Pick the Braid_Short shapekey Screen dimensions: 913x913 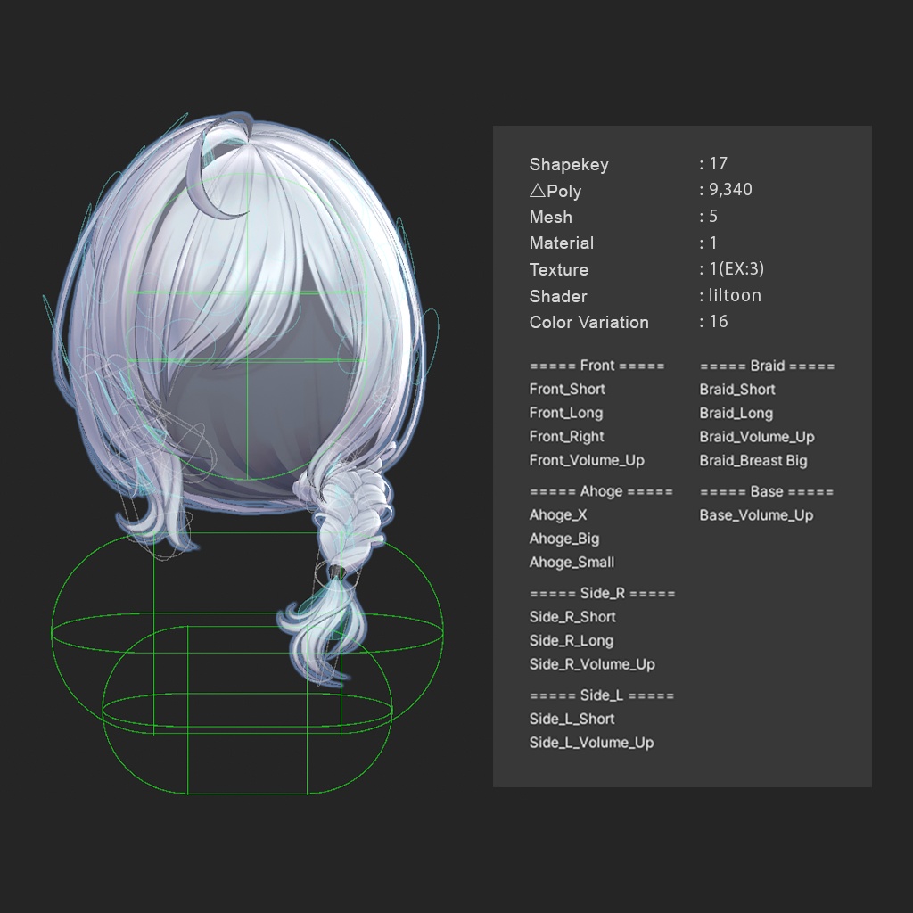coord(736,390)
